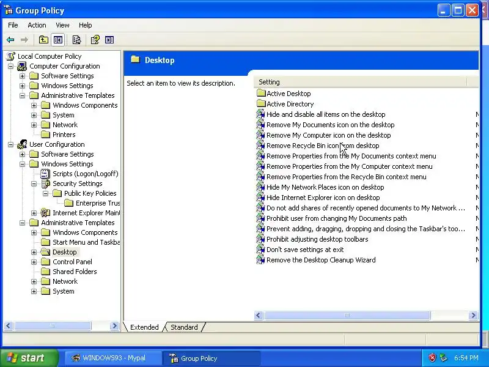Click the Scripts (Logon/Logoff) icon
Image resolution: width=489 pixels, height=367 pixels.
pos(45,174)
